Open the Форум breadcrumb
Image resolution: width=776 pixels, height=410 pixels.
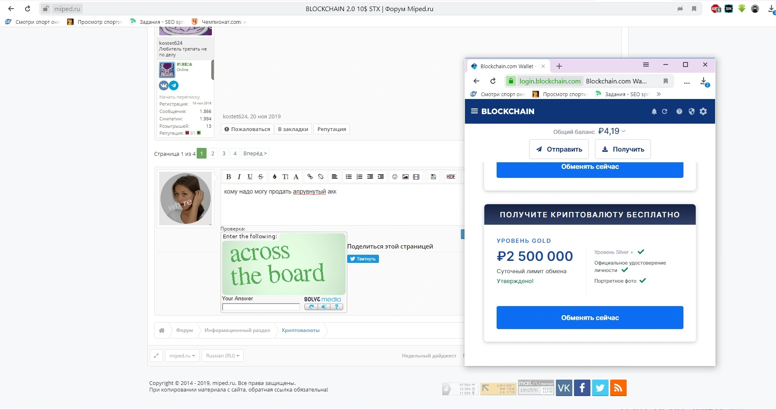[x=184, y=330]
